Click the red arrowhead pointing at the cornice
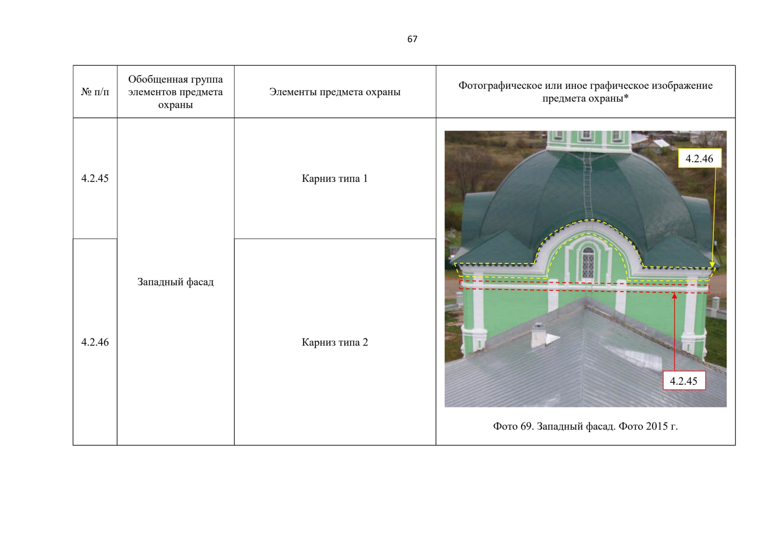Viewport: 773px width, 547px height. (x=675, y=297)
